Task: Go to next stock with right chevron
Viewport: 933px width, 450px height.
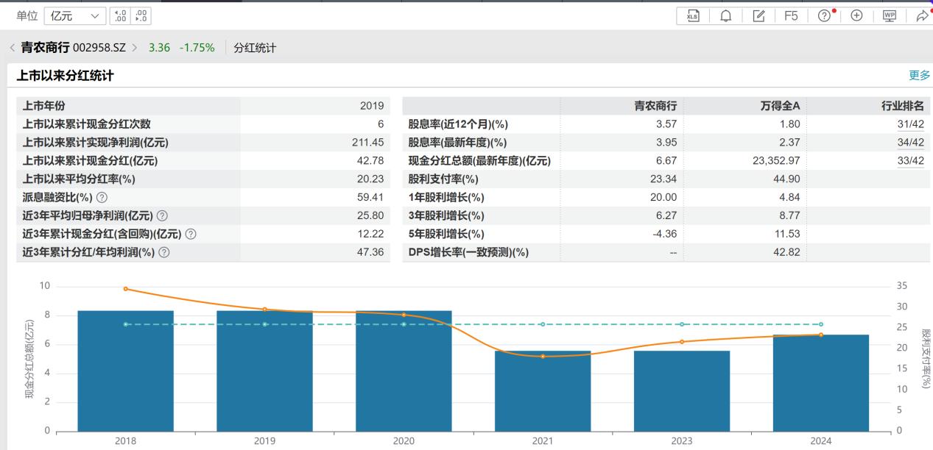Action: [x=135, y=48]
